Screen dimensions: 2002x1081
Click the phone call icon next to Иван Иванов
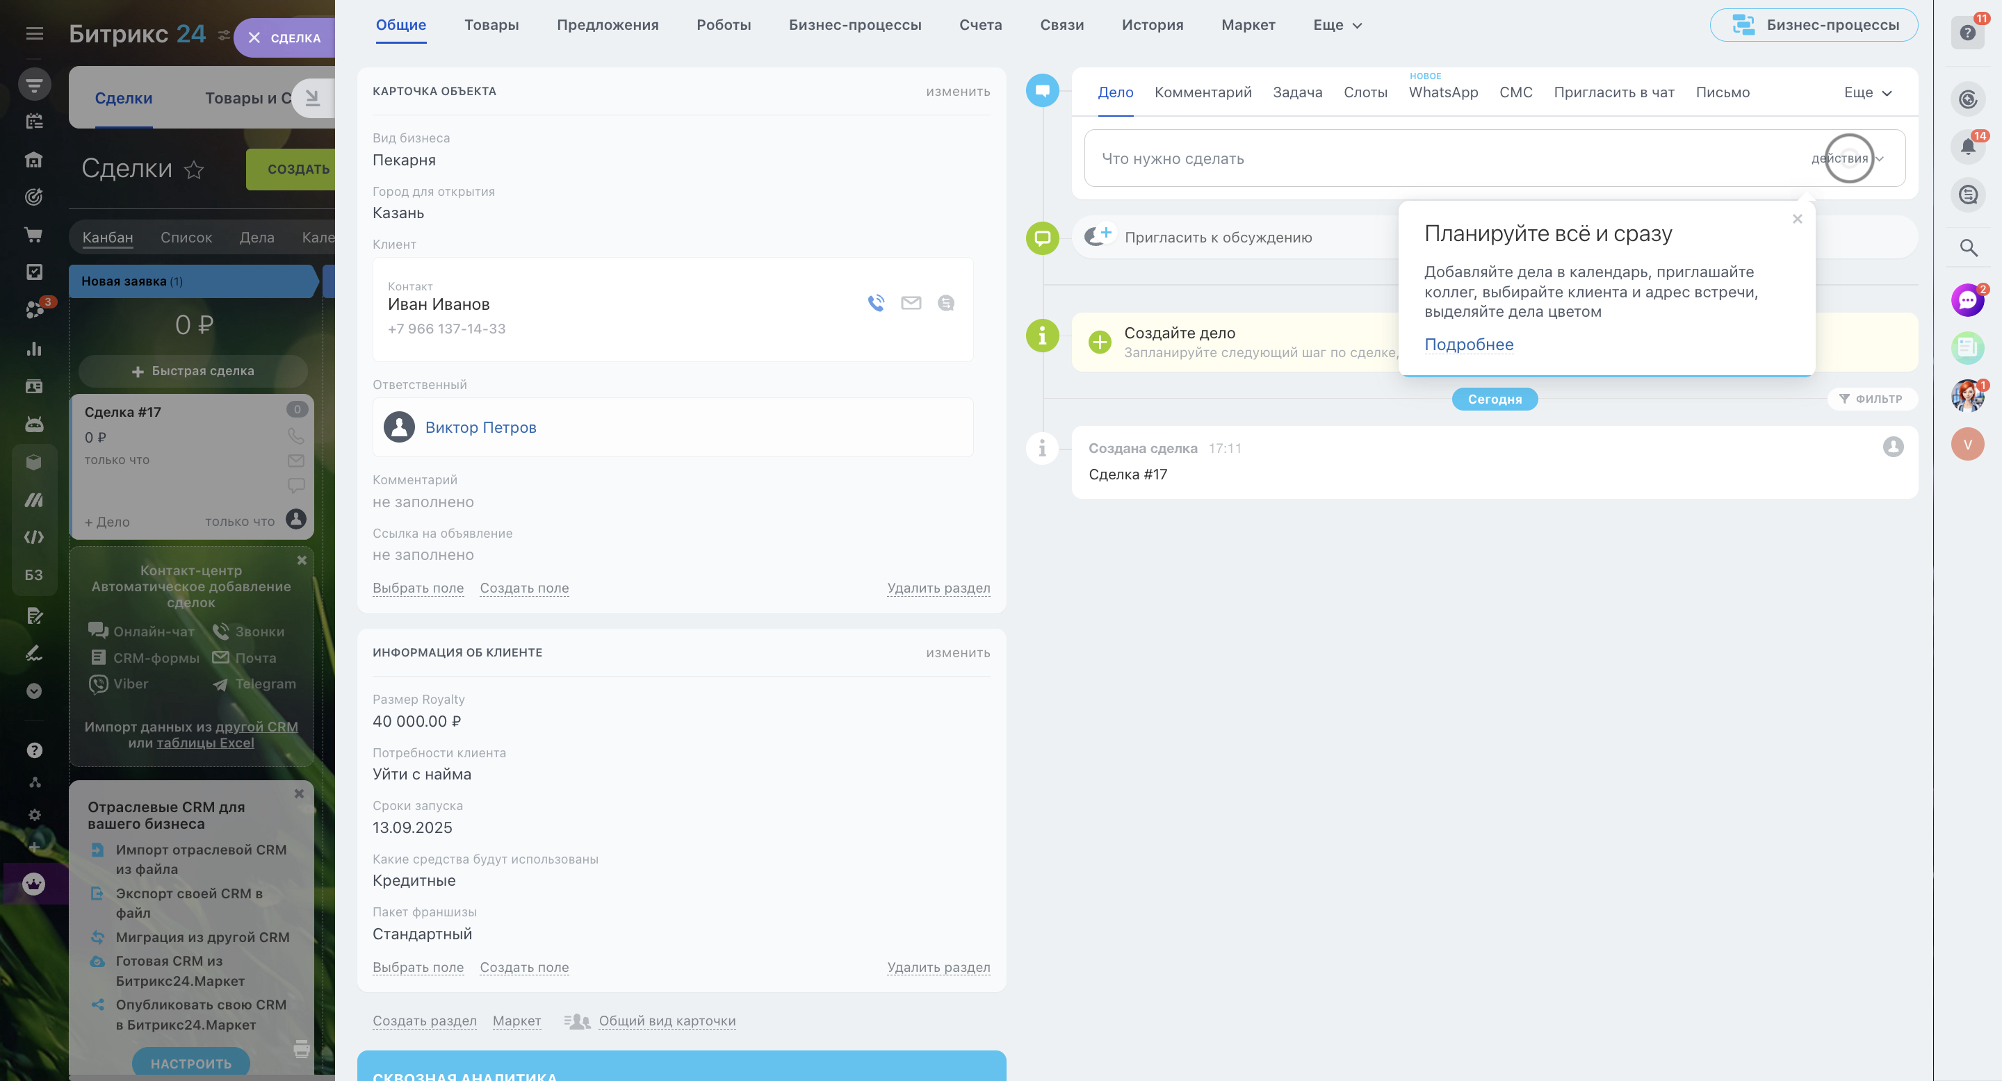coord(876,303)
